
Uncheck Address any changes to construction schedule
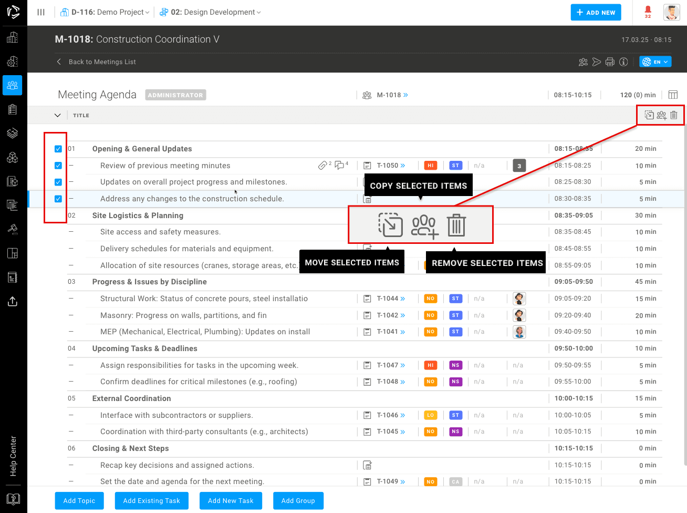tap(58, 199)
